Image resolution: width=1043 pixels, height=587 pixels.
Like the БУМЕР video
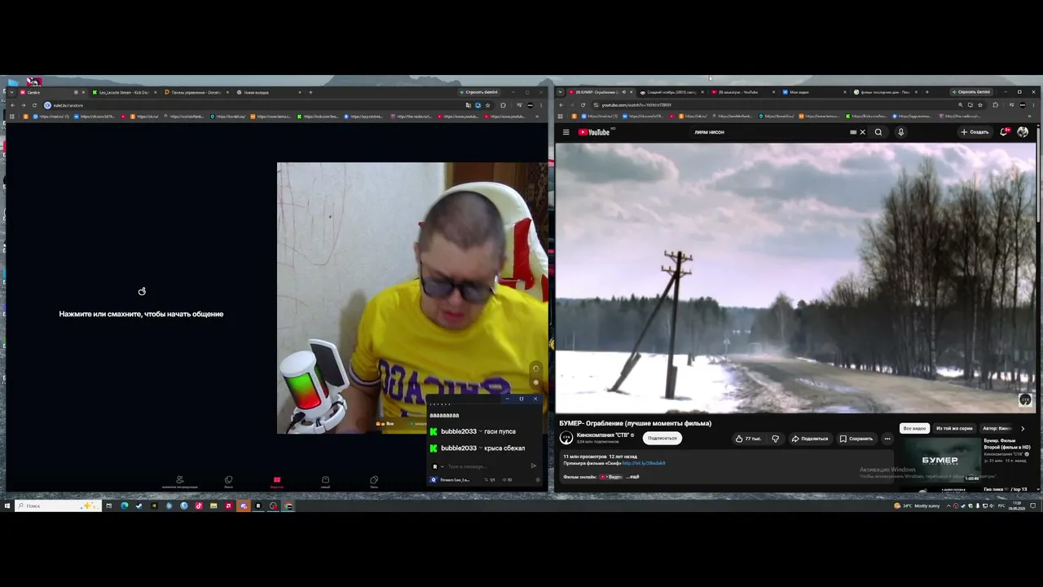click(747, 439)
